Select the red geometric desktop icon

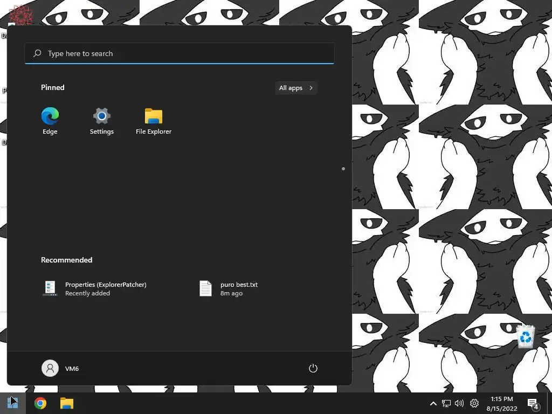[21, 16]
